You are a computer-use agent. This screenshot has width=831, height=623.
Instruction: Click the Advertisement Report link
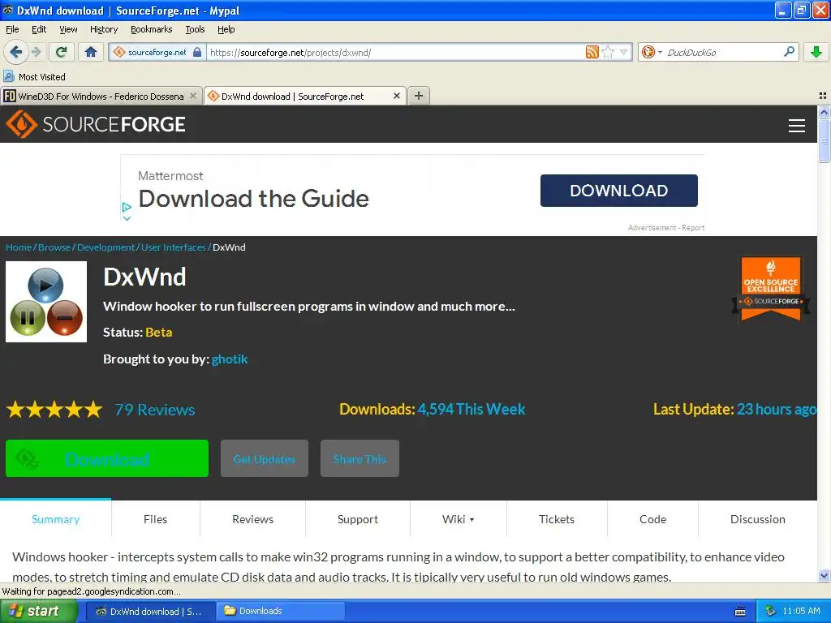(666, 227)
